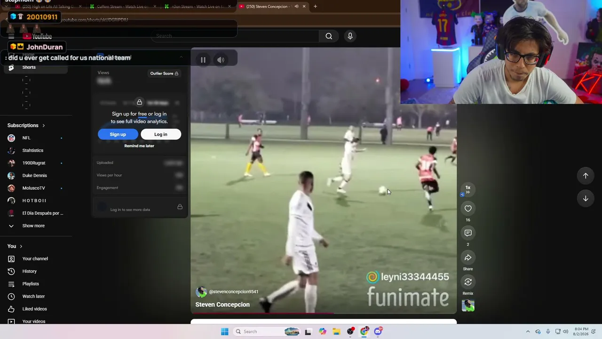Click the Sign up button
This screenshot has width=602, height=339.
click(x=118, y=135)
